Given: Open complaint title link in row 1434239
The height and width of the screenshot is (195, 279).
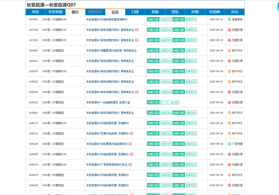Looking at the screenshot, I should pyautogui.click(x=108, y=185).
